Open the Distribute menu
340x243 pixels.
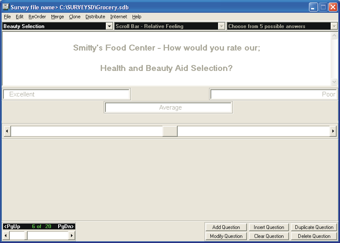click(x=95, y=17)
